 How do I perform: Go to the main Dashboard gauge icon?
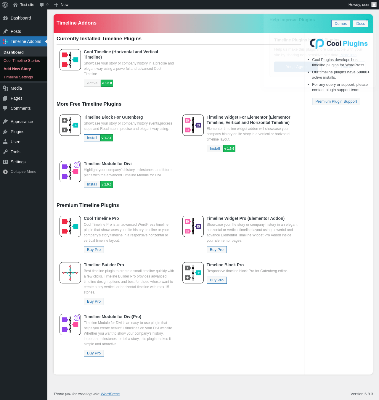click(5, 18)
